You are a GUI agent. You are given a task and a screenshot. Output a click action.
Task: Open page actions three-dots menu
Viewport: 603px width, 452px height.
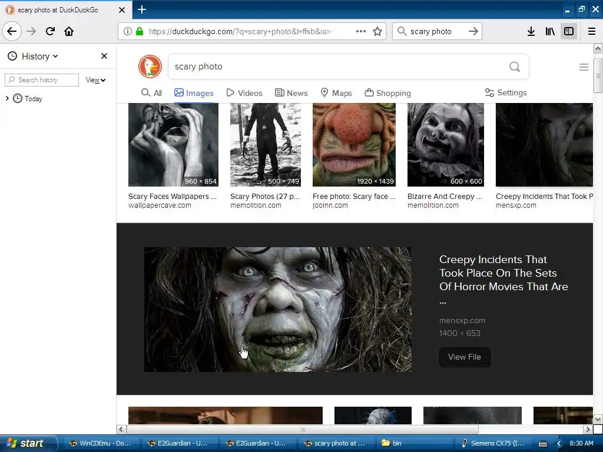361,31
